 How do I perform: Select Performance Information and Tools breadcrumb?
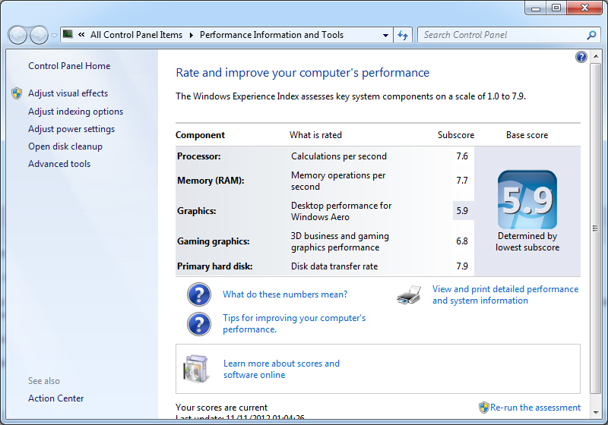[271, 35]
